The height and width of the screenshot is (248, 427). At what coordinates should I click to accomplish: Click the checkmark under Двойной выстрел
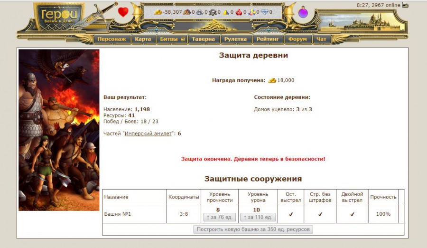click(352, 214)
